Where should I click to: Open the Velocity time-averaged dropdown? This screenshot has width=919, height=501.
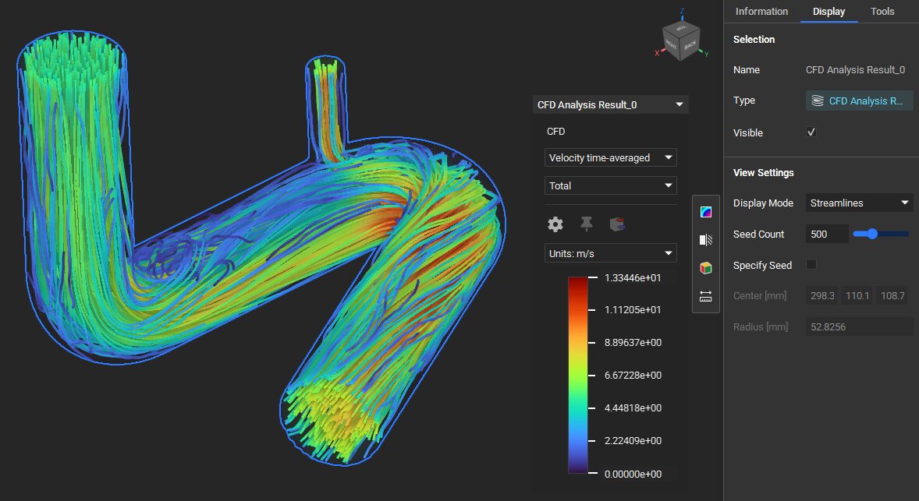(x=610, y=157)
